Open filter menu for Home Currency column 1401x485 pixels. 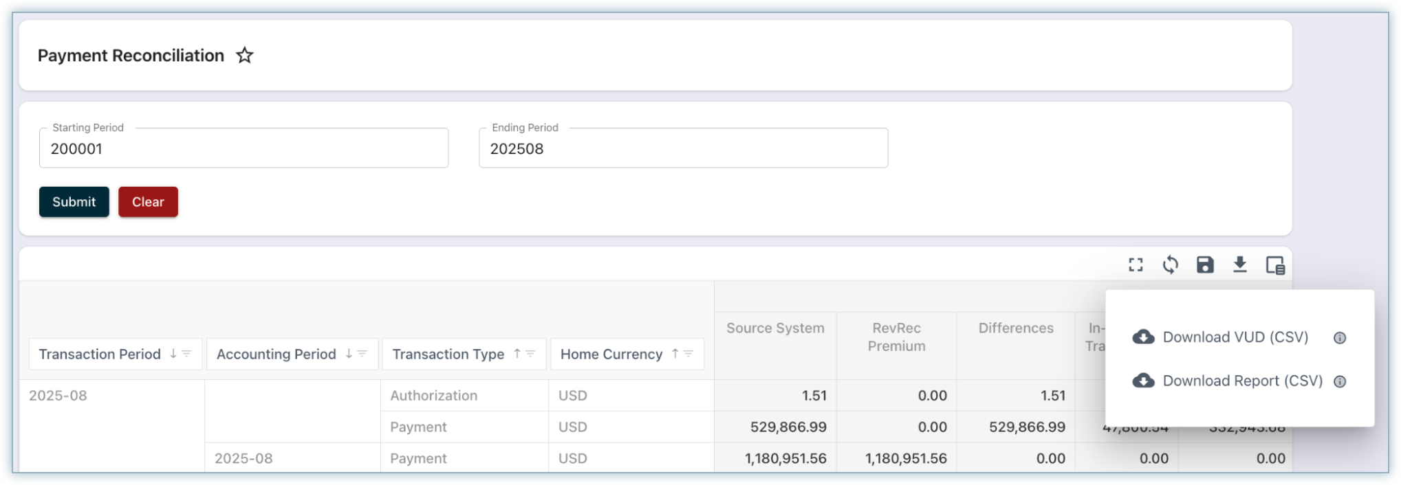[x=688, y=354]
